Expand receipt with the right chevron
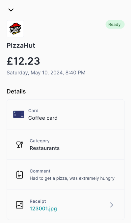 tap(112, 205)
